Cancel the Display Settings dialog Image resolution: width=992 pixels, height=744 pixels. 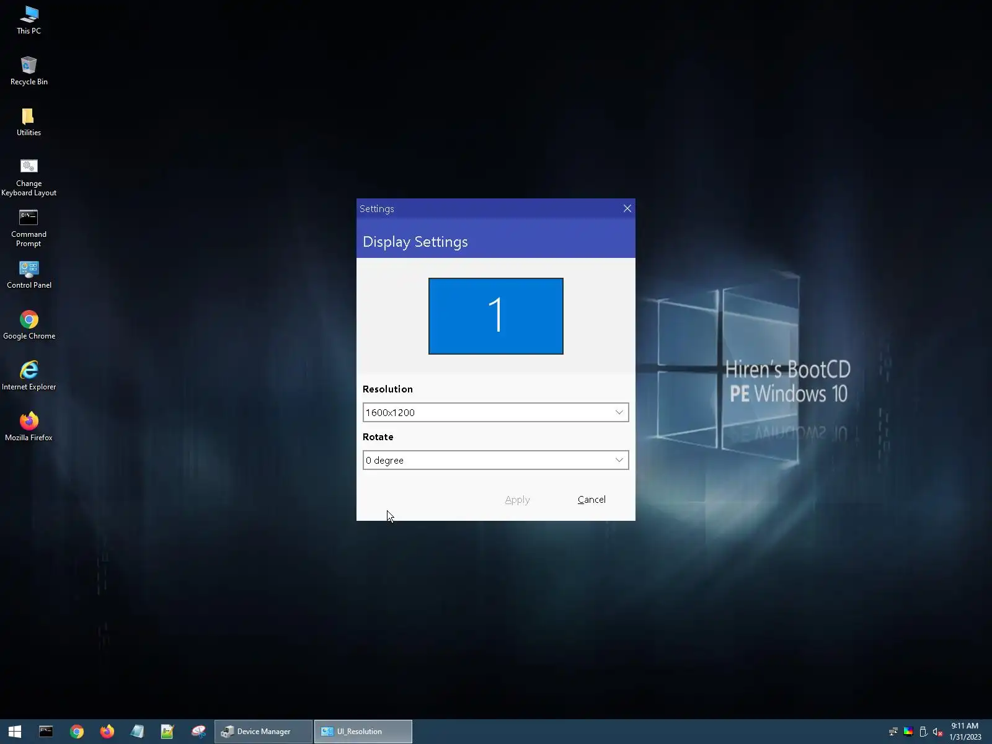[591, 500]
